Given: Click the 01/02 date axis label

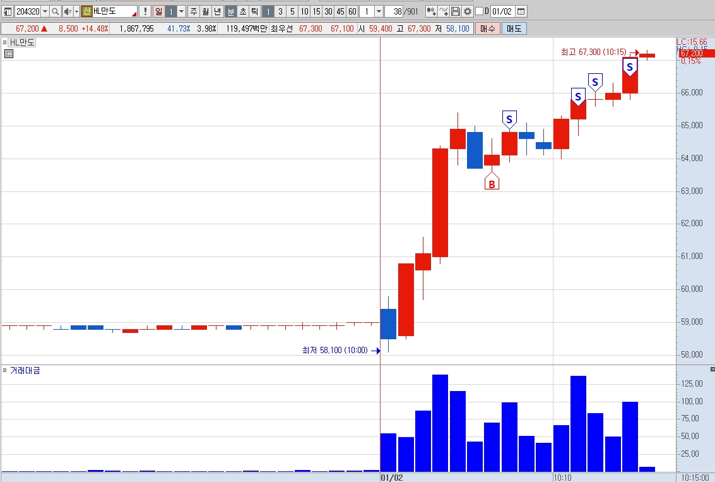Looking at the screenshot, I should [x=392, y=478].
